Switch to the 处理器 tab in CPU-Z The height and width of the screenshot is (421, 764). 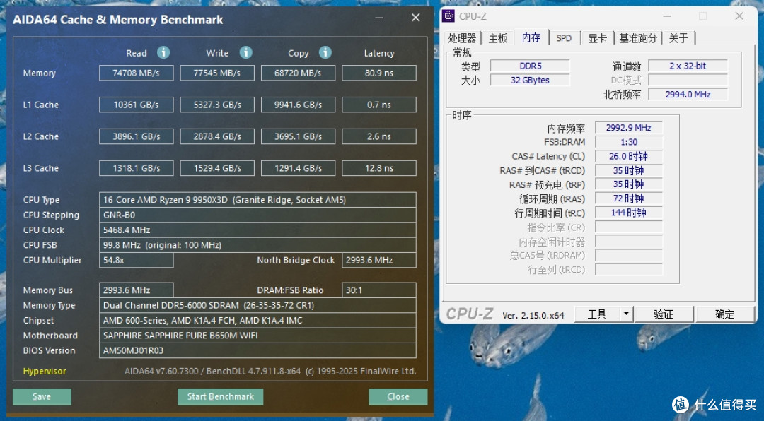point(462,38)
